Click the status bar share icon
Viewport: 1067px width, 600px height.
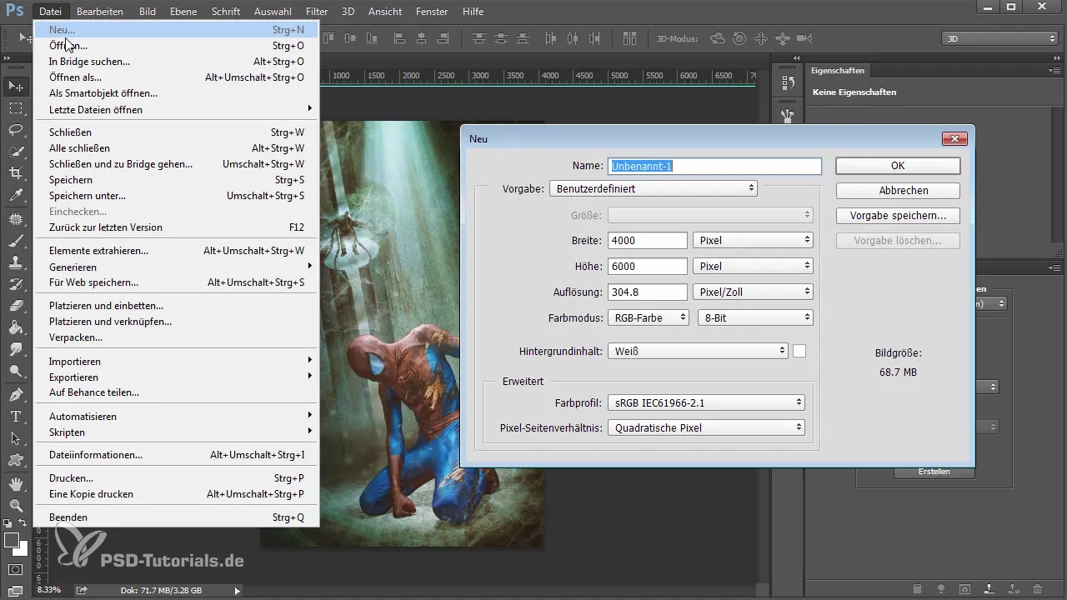pos(82,590)
